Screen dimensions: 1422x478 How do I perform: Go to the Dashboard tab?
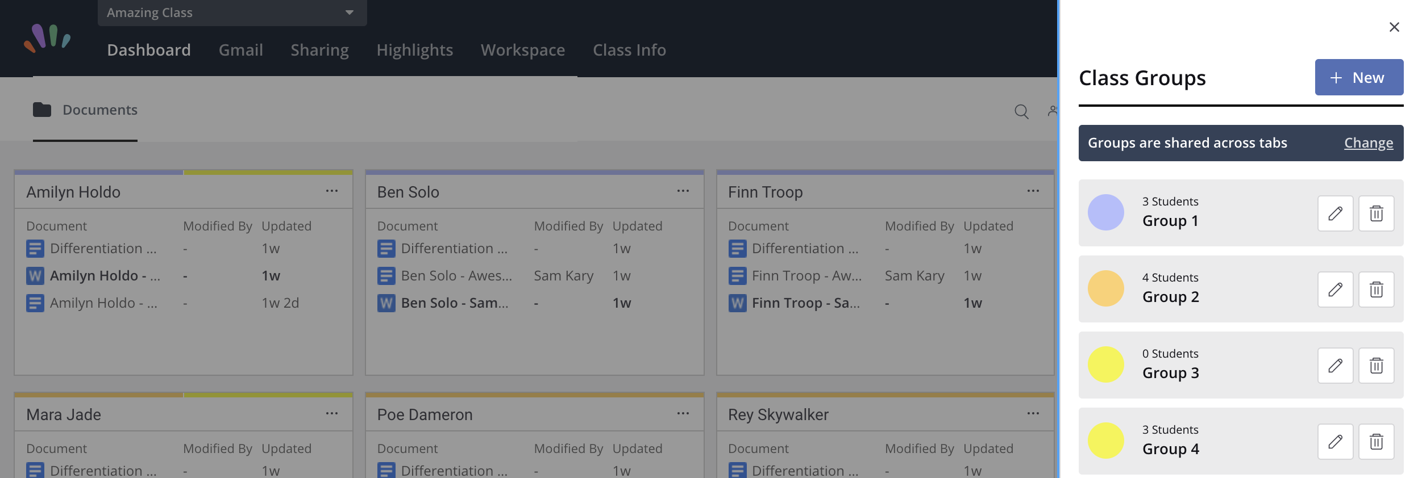(149, 50)
